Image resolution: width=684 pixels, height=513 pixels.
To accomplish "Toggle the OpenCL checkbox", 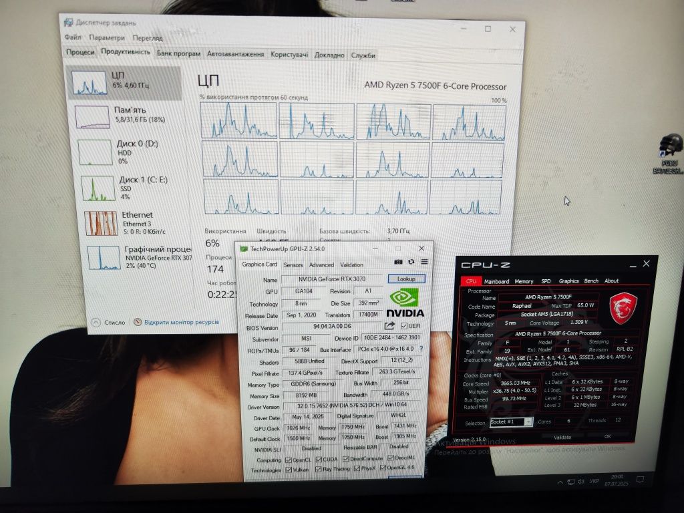I will (289, 460).
